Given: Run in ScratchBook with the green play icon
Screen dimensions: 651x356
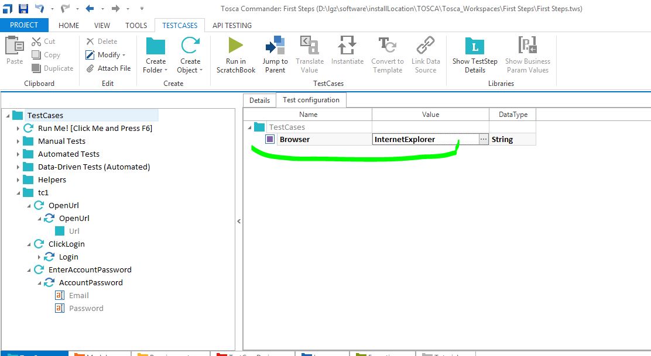Looking at the screenshot, I should point(236,45).
